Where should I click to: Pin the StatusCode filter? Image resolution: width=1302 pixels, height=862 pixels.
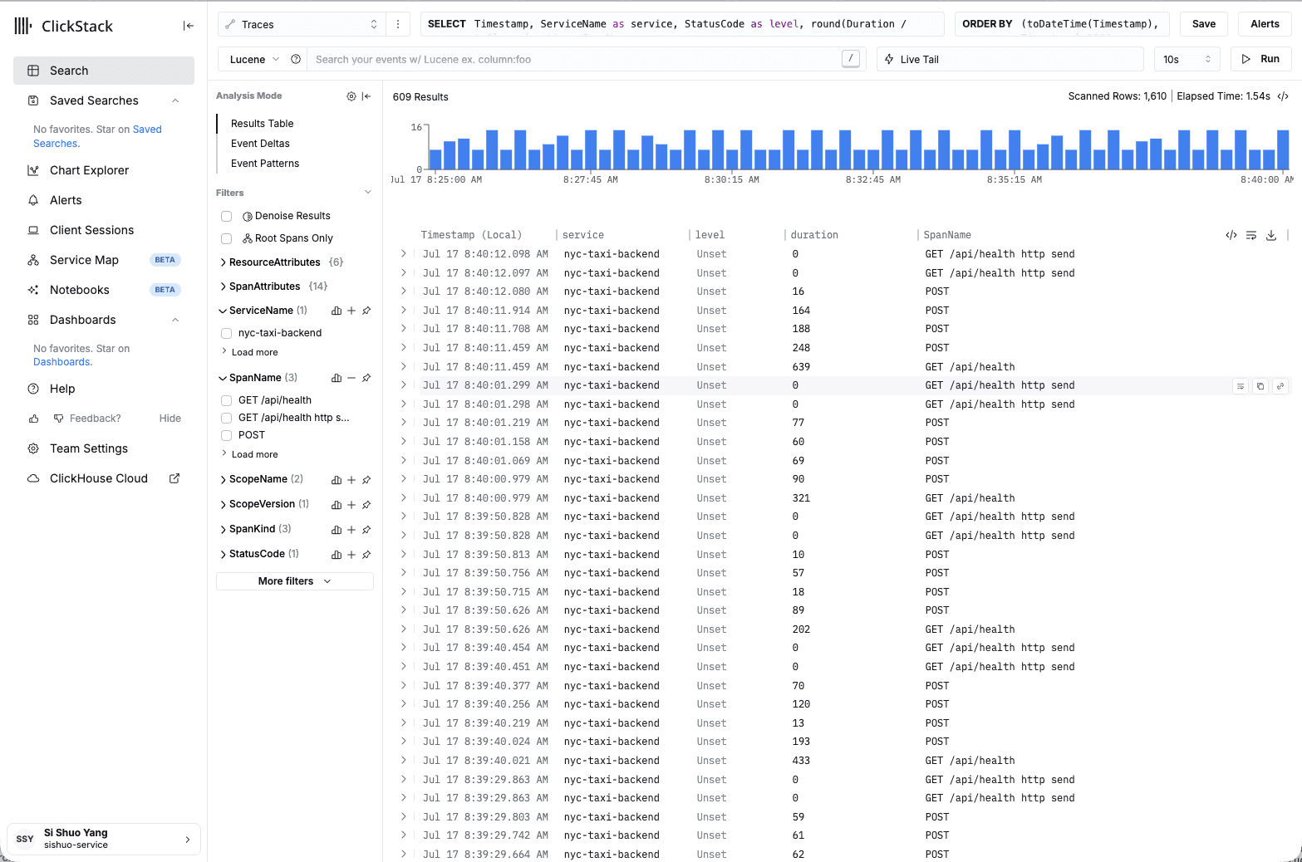click(366, 555)
